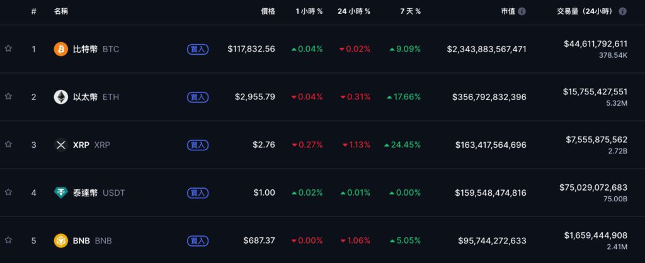Image resolution: width=645 pixels, height=263 pixels.
Task: Sort by the 24 小時 % column
Action: [354, 11]
